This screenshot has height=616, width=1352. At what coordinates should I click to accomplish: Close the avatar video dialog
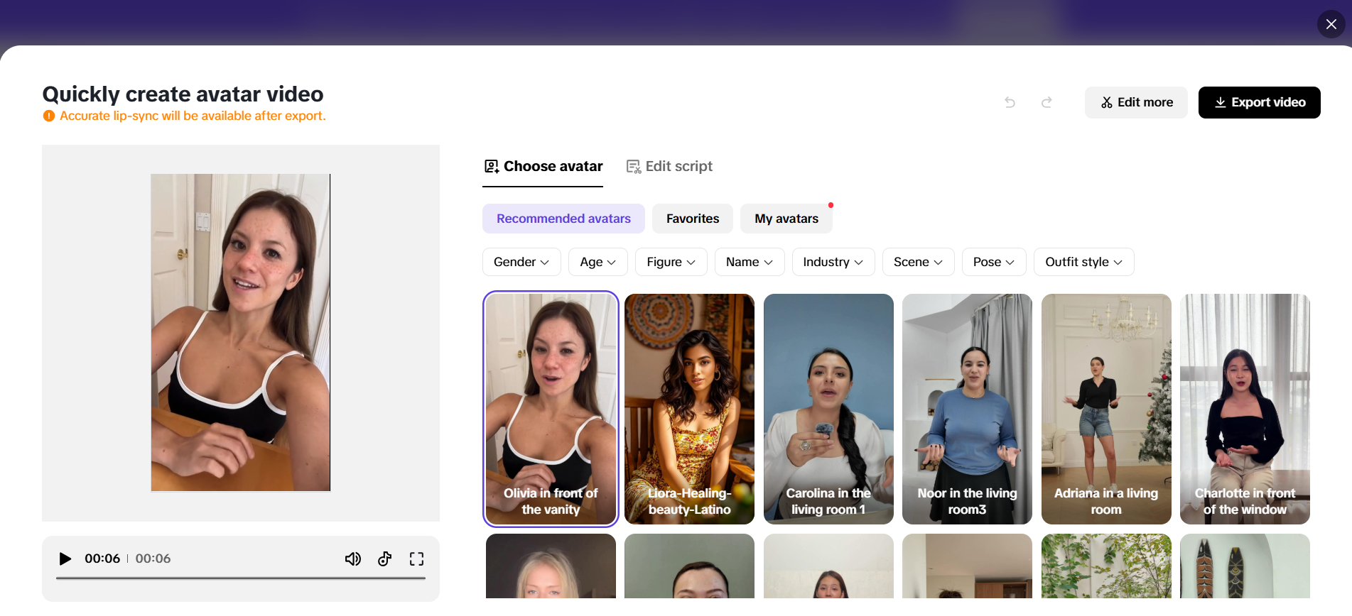tap(1331, 24)
